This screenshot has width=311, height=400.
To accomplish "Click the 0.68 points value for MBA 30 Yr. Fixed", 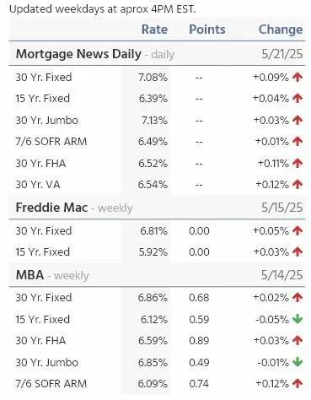I will [199, 298].
